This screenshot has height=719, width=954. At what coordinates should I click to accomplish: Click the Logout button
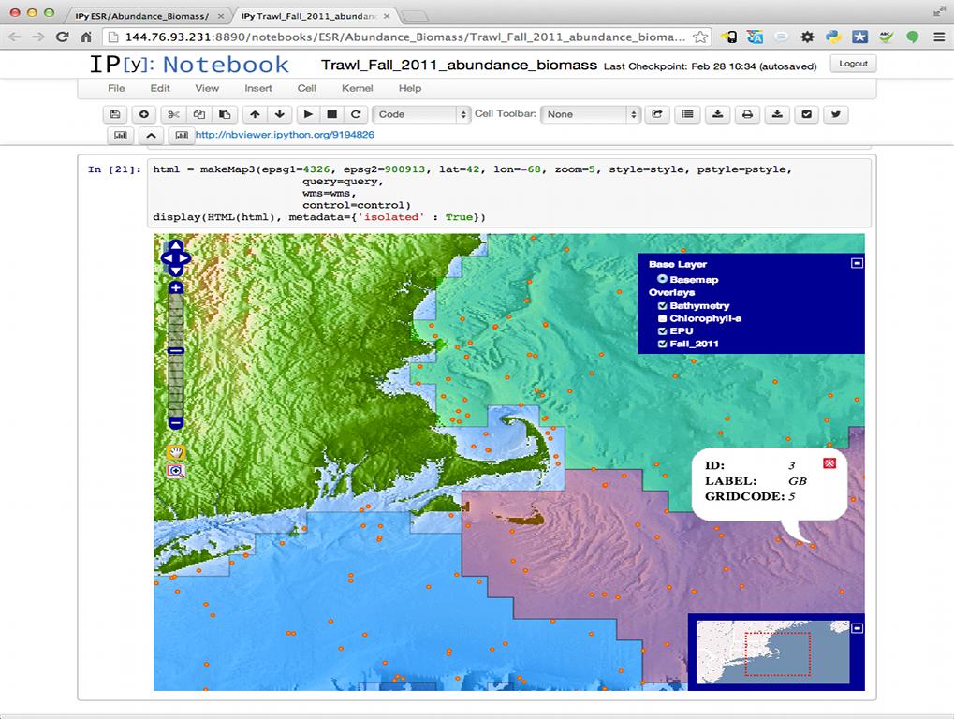point(853,64)
